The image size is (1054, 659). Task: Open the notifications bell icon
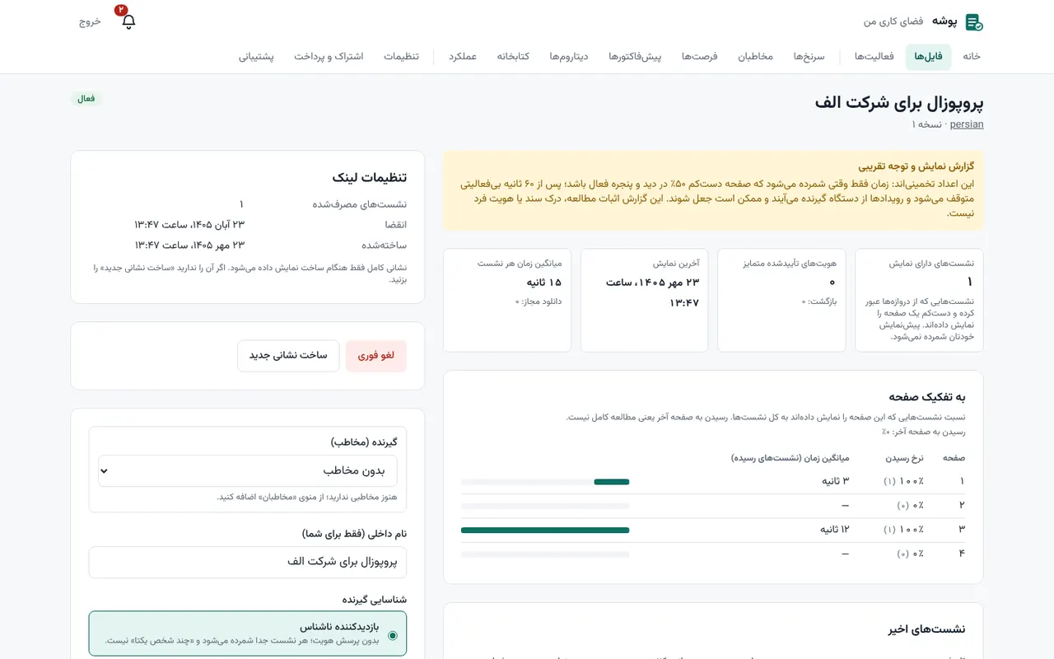point(128,21)
